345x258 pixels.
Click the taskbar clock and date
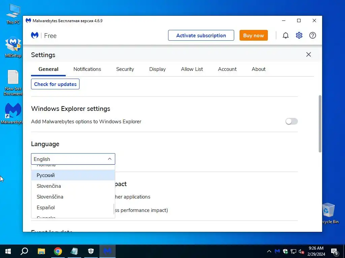316,251
